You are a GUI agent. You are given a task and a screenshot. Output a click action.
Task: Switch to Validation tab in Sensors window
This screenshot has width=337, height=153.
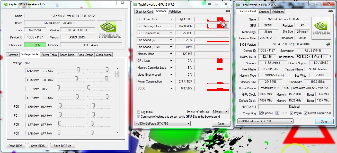[x=175, y=12]
